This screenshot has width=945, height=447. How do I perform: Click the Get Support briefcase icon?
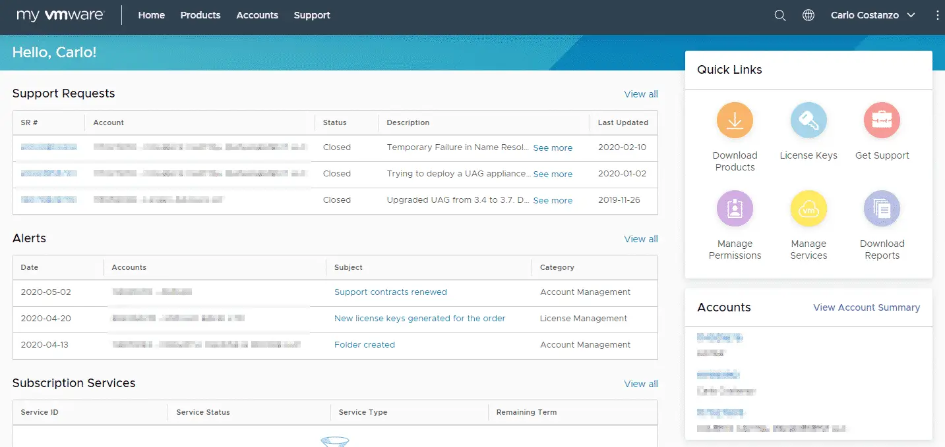click(x=882, y=120)
